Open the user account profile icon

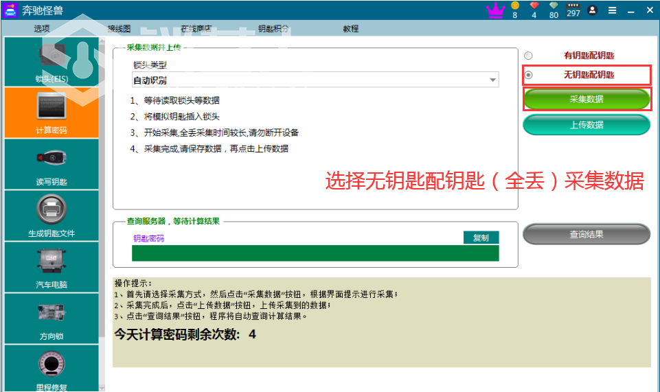tap(592, 10)
